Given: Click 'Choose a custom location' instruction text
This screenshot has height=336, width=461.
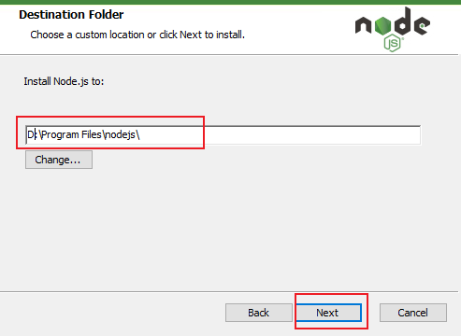Looking at the screenshot, I should coord(137,35).
